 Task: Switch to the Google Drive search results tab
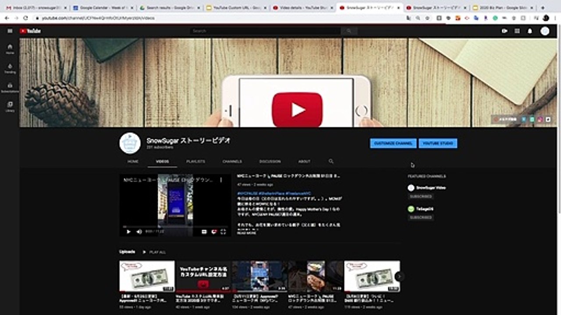point(170,7)
